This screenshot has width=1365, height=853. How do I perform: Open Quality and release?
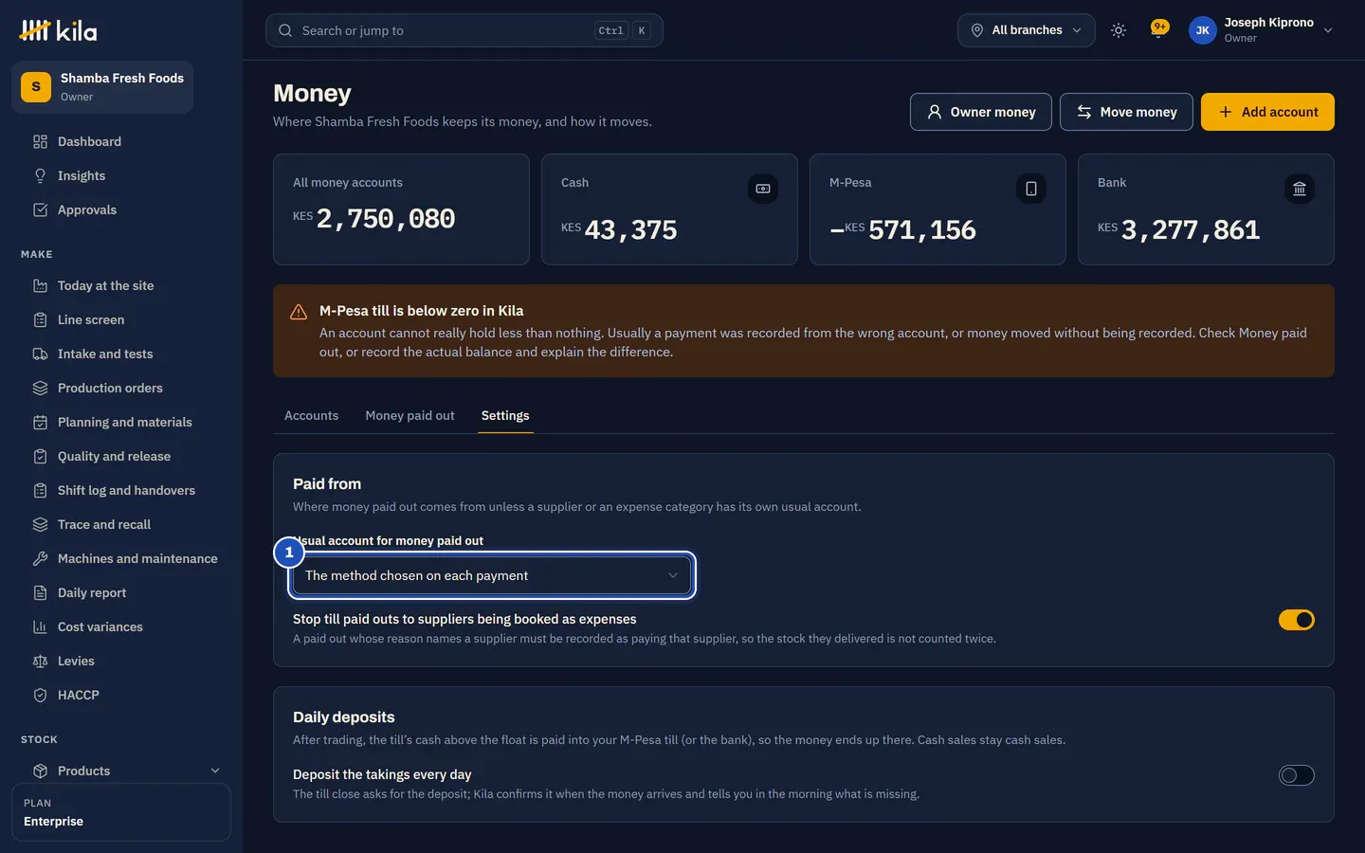[x=121, y=456]
